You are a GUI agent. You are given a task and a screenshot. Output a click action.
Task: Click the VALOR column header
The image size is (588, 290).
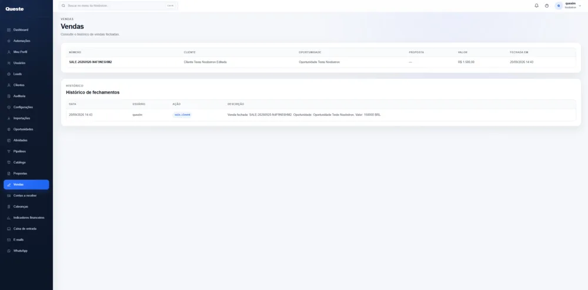click(462, 52)
